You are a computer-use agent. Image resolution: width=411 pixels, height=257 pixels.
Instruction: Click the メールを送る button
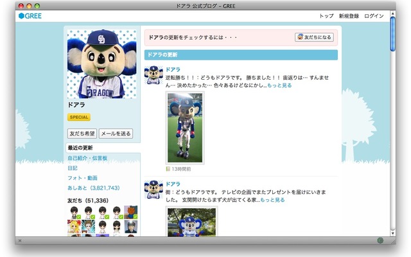(x=116, y=134)
